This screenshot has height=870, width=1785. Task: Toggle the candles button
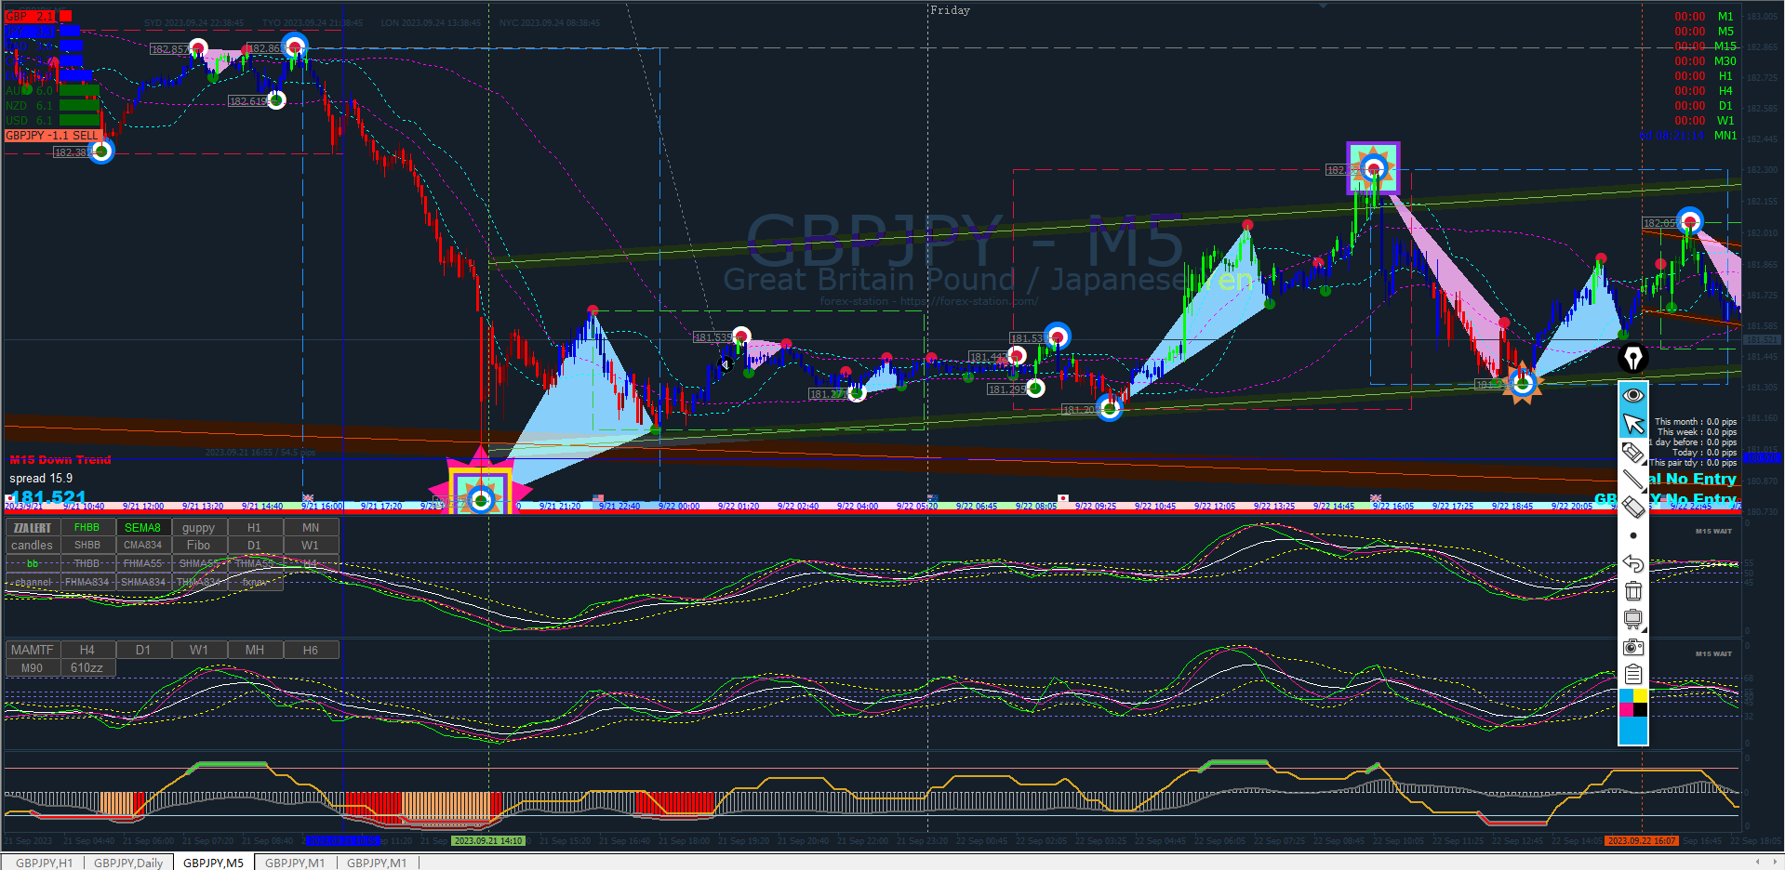(x=33, y=546)
